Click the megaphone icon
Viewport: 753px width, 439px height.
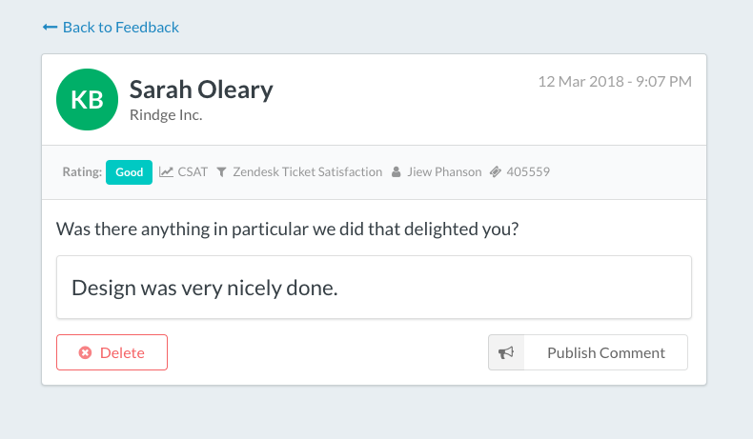click(506, 352)
